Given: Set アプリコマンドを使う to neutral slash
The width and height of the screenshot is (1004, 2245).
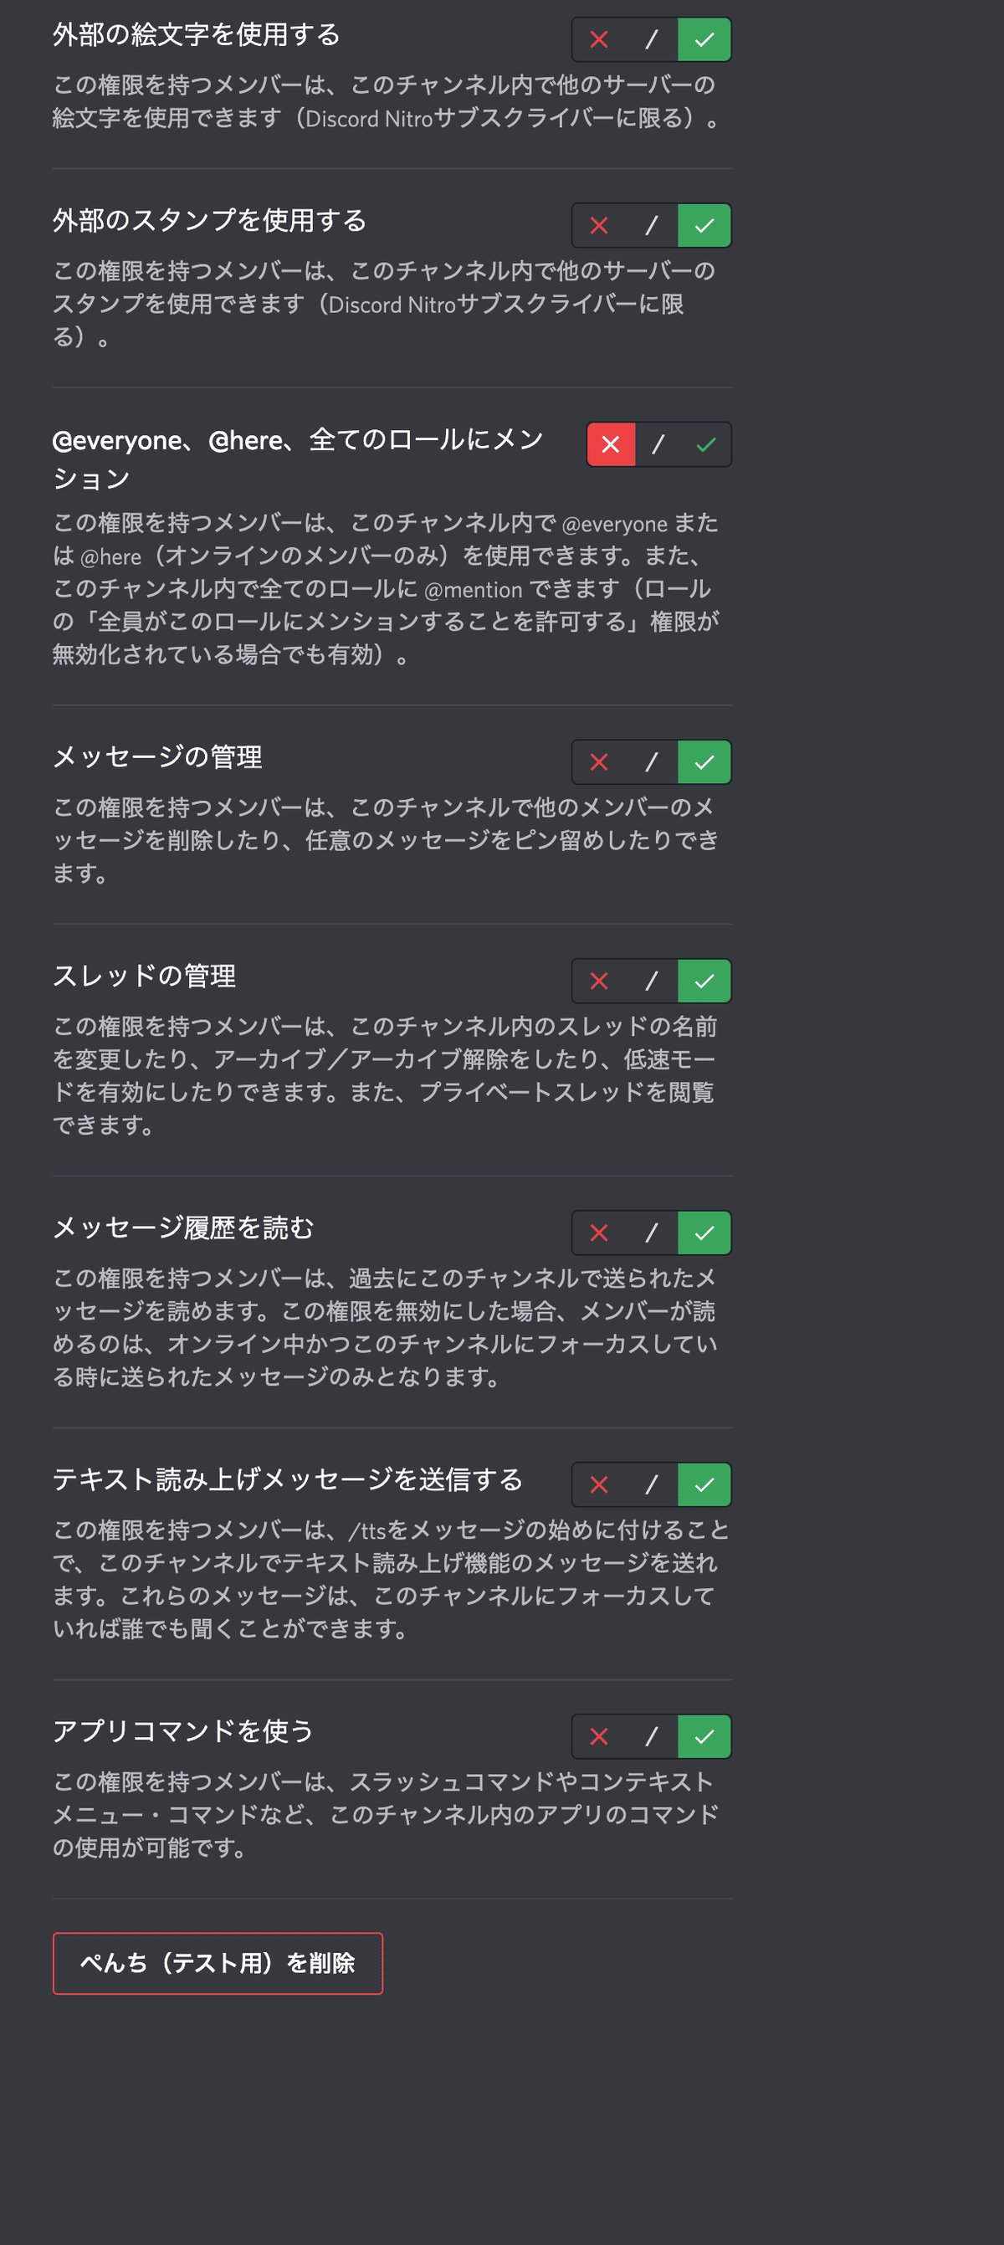Looking at the screenshot, I should point(651,1736).
